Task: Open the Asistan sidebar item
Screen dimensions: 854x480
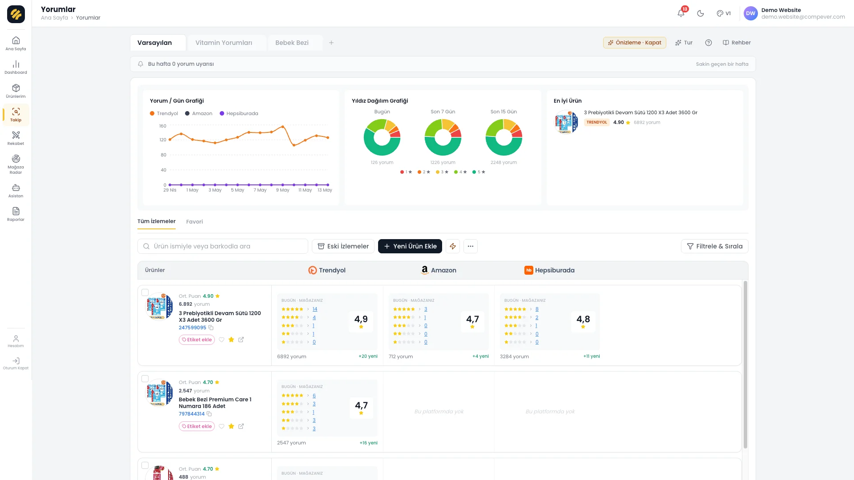Action: coord(16,191)
